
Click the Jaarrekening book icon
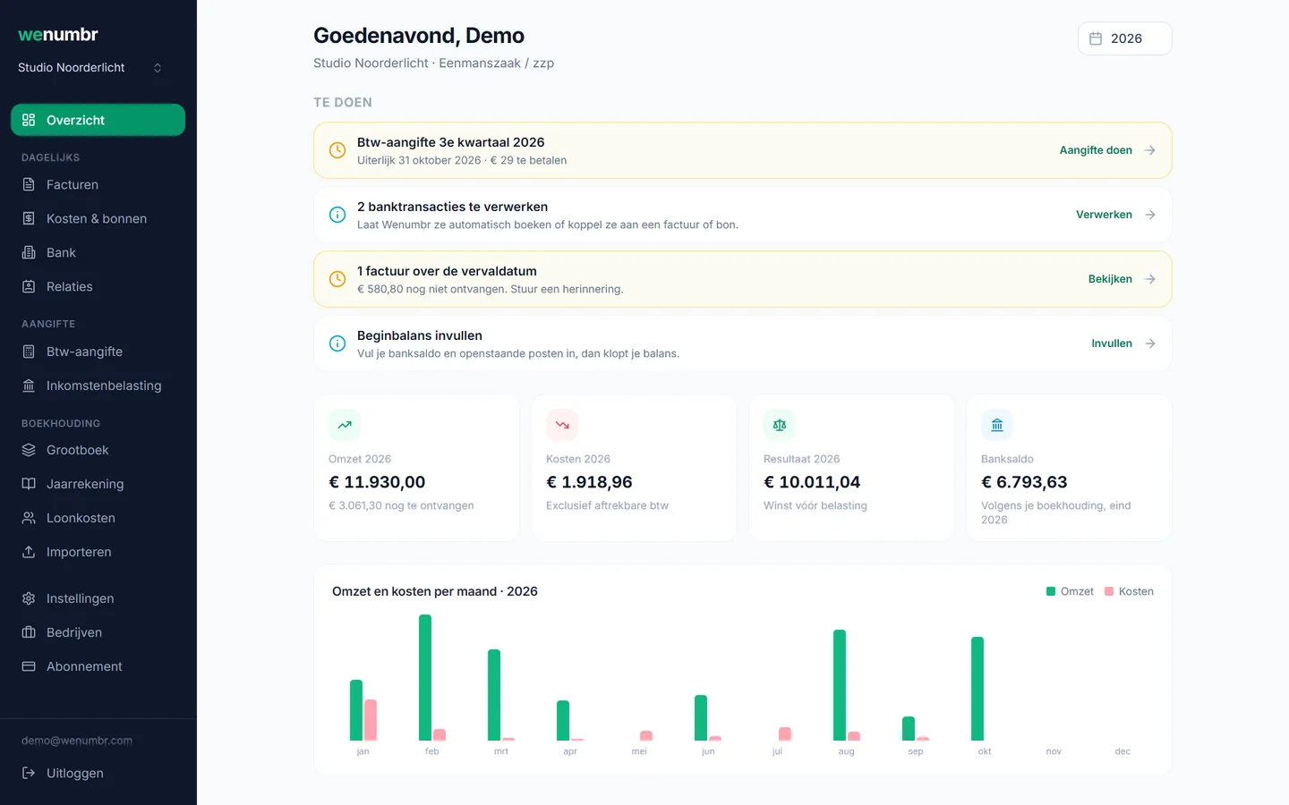(29, 484)
